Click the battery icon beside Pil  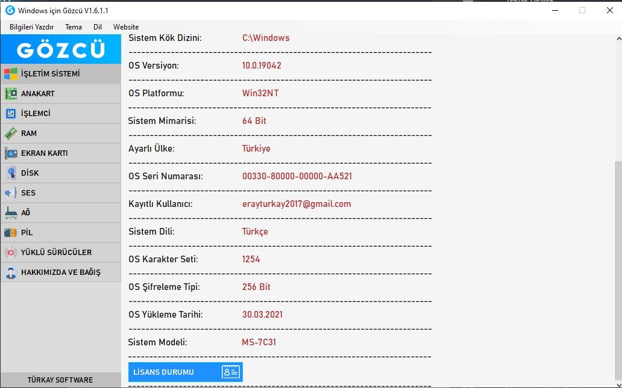pyautogui.click(x=11, y=232)
